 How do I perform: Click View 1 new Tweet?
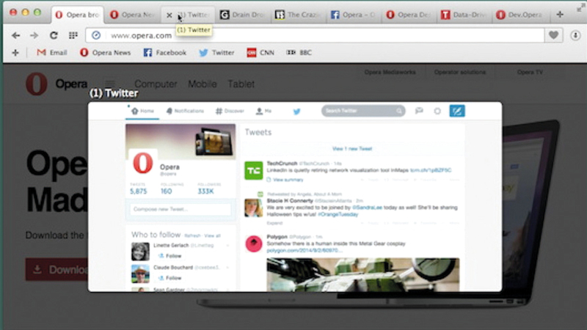[352, 149]
